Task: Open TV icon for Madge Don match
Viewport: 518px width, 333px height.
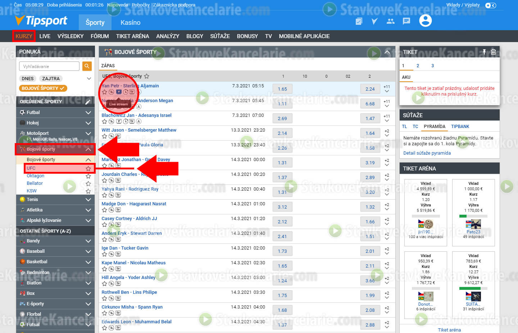Action: point(118,210)
